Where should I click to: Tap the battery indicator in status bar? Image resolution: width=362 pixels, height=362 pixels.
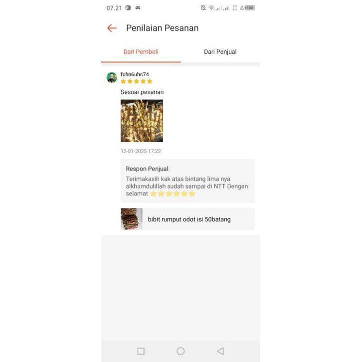tap(250, 8)
